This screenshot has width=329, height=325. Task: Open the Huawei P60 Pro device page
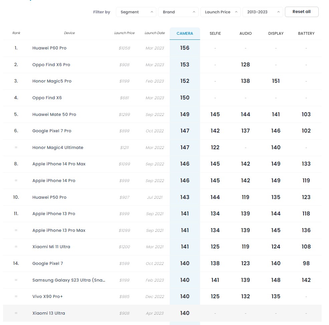click(x=49, y=48)
